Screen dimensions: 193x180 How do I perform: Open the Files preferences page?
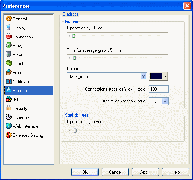click(17, 73)
